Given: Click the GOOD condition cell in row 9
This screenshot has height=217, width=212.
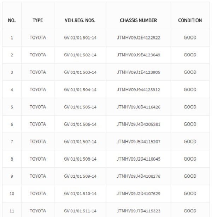Looking at the screenshot, I should [x=190, y=176].
